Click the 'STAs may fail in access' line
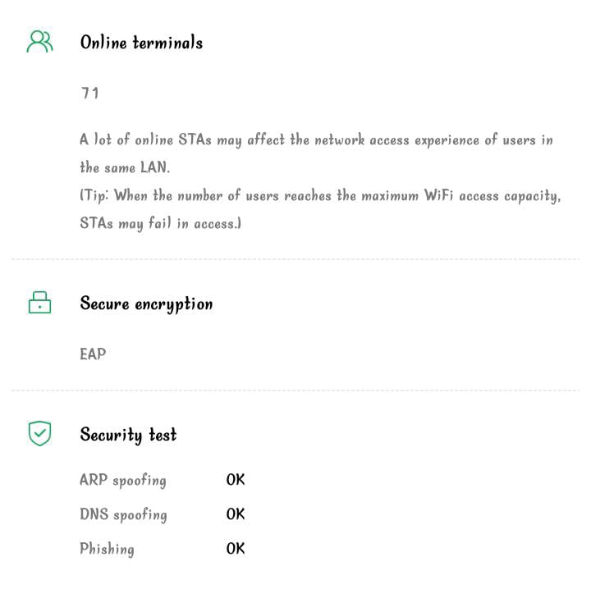 [160, 223]
